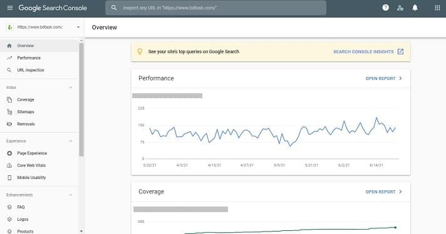Open the Performance report link

(380, 78)
